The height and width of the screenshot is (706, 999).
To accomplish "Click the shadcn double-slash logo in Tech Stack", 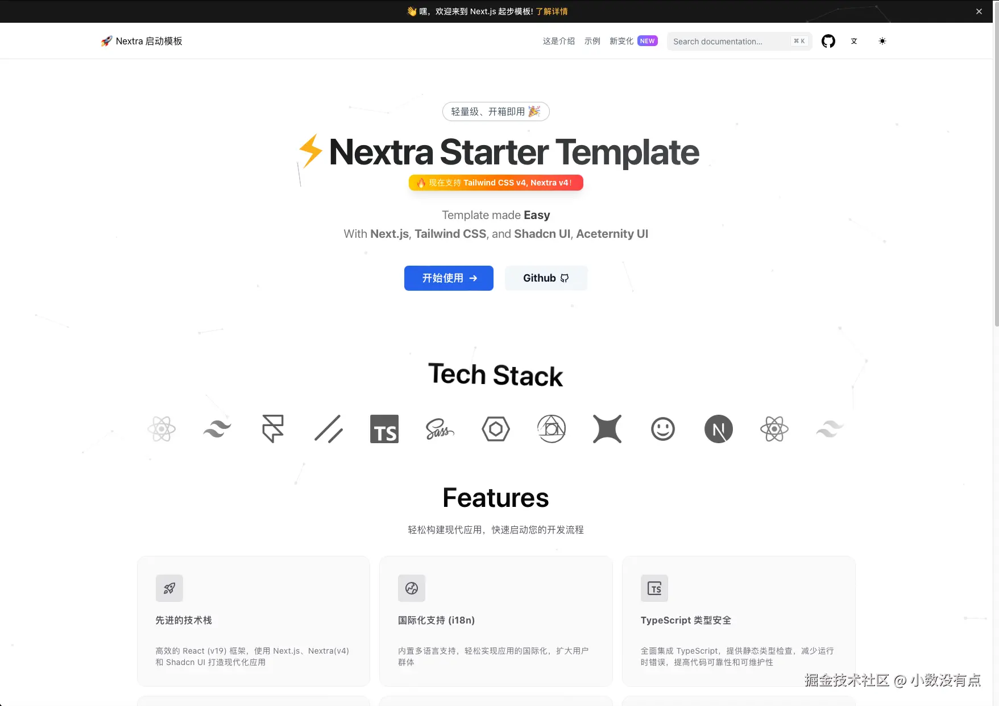I will [x=329, y=429].
